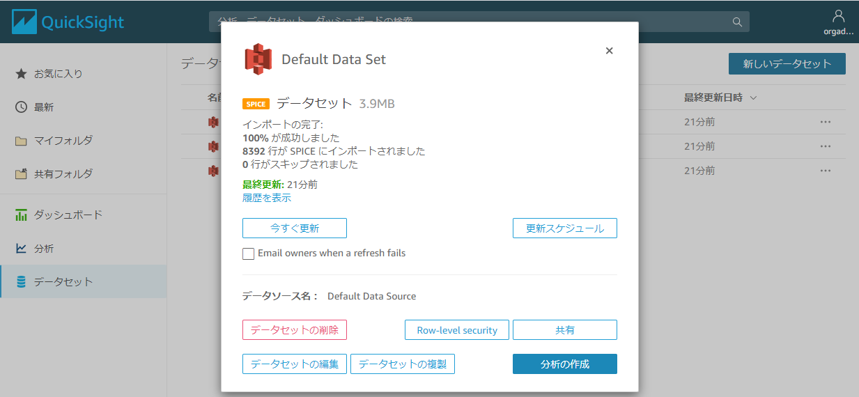The width and height of the screenshot is (859, 397).
Task: Click the 21分前 cell in the first row
Action: (699, 122)
